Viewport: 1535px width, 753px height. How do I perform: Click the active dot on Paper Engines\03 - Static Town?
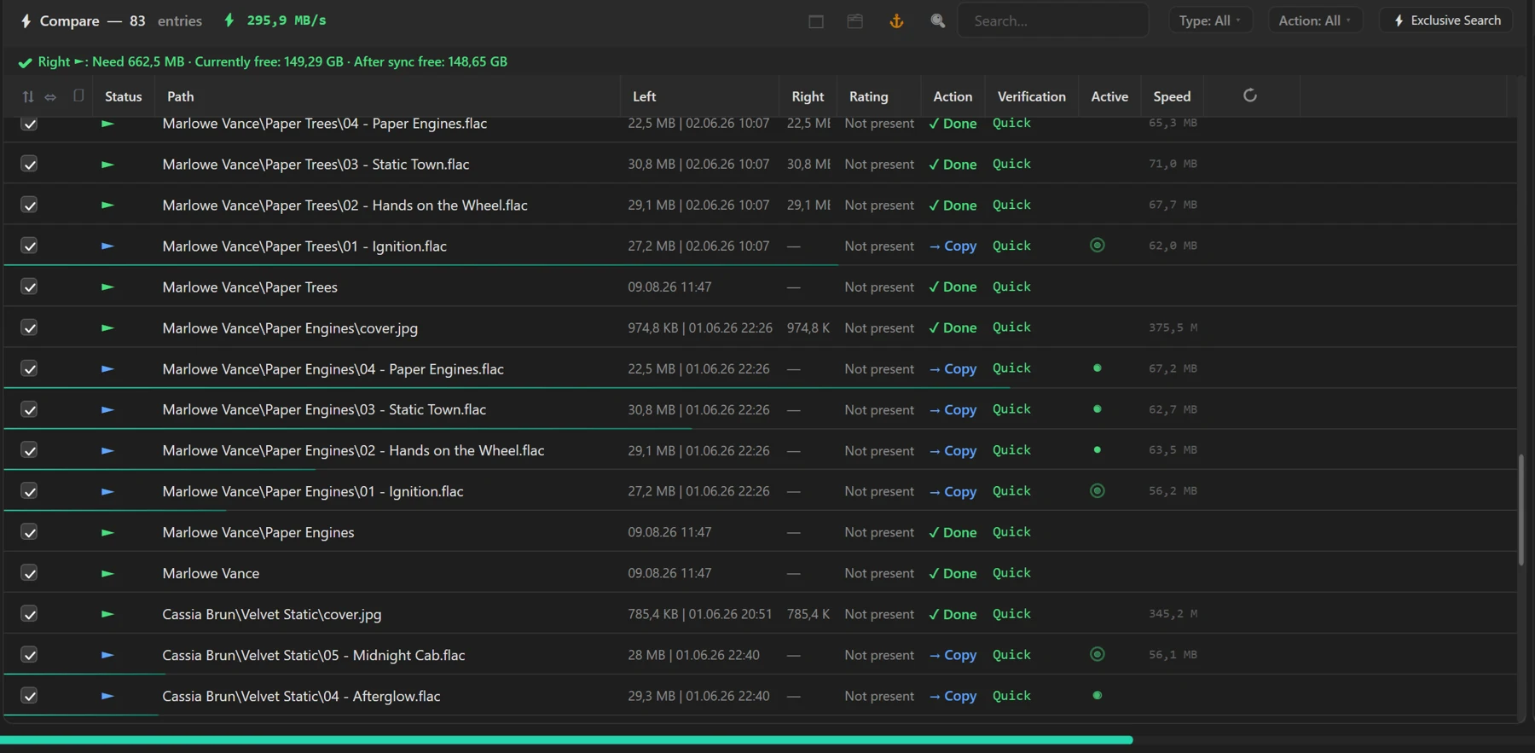tap(1098, 409)
